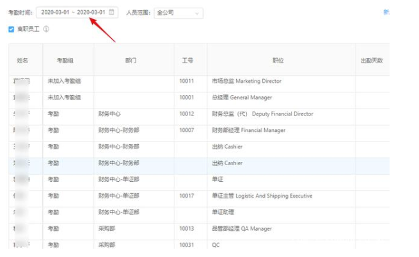
Task: Click the 出勤天数 column header
Action: (372, 61)
